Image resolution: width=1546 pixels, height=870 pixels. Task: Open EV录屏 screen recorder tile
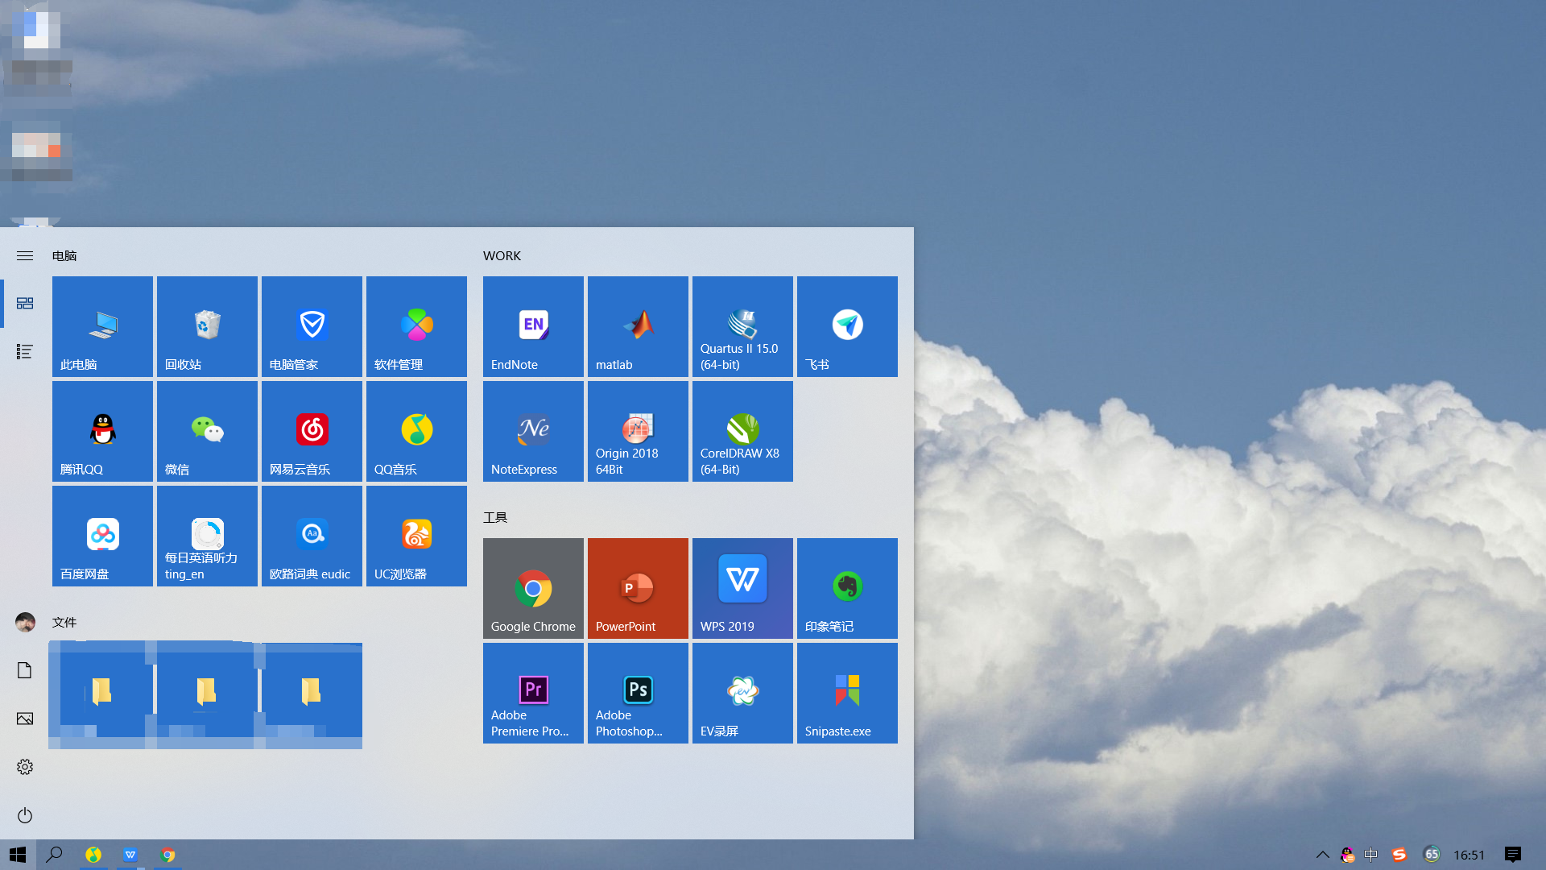click(x=742, y=693)
